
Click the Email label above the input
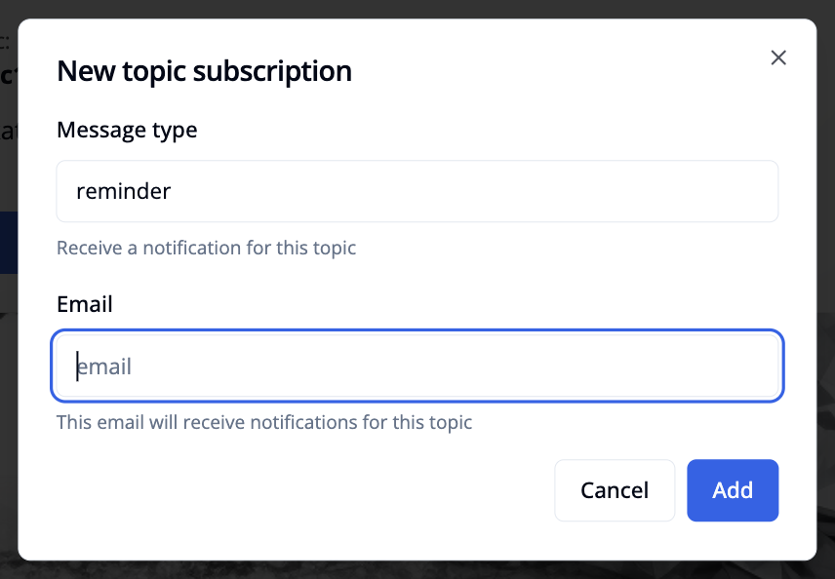84,304
